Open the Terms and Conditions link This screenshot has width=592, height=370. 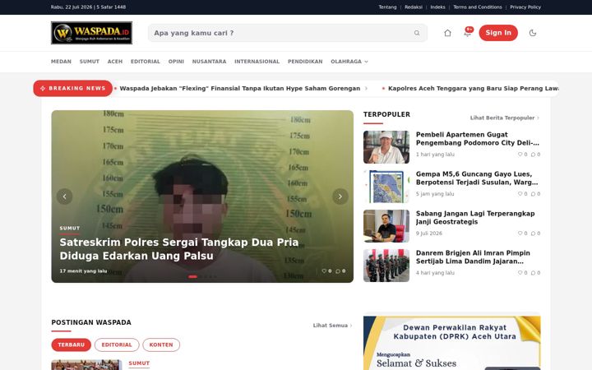478,7
